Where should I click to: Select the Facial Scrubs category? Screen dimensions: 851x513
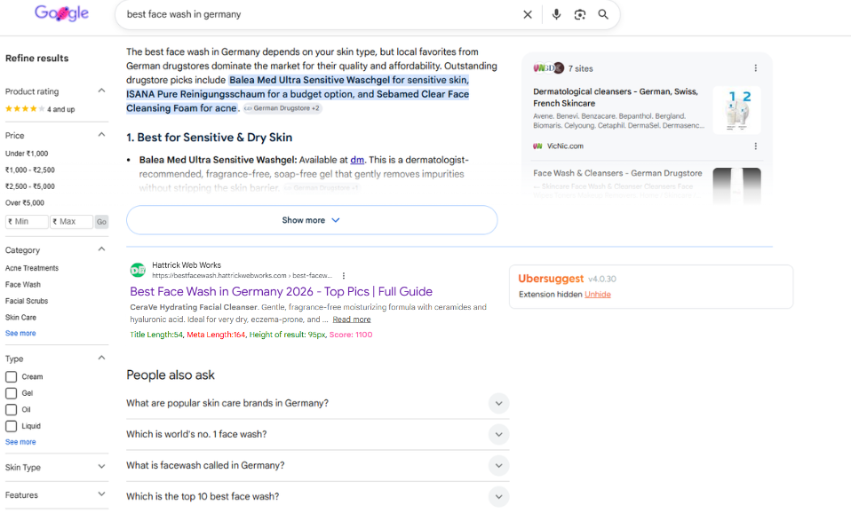27,301
